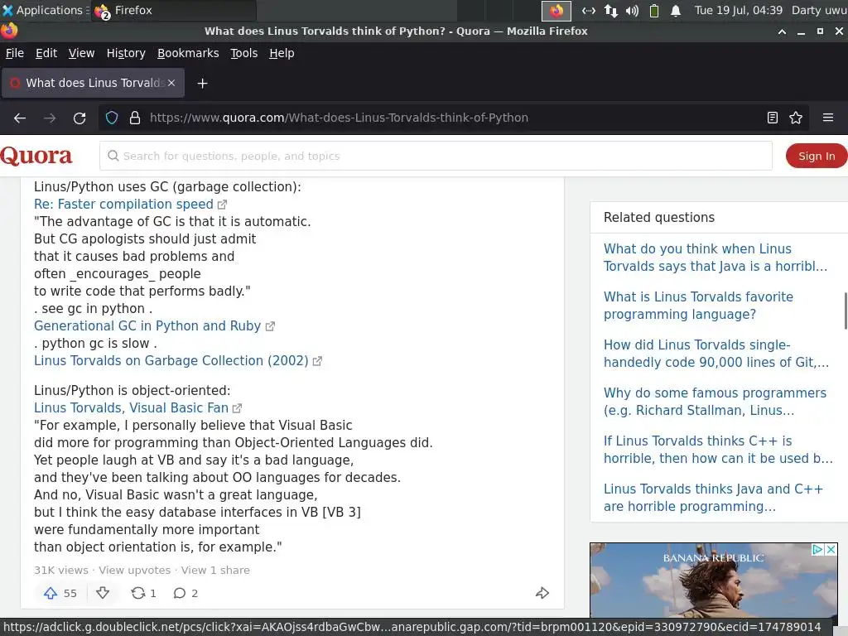
Task: Click the Firefox taskbar entry in panel
Action: click(x=174, y=10)
